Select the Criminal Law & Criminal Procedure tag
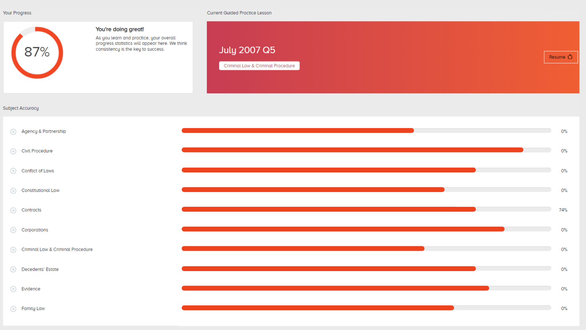 point(259,65)
